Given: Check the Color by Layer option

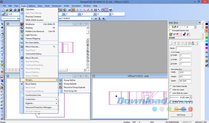Looking at the screenshot, I should (x=170, y=90).
